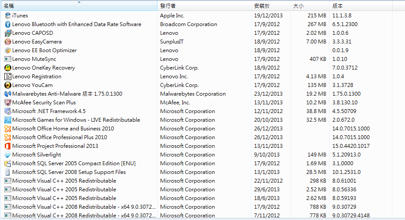Select the Microsoft Office Home and Business icon
The image size is (405, 220).
(8, 129)
